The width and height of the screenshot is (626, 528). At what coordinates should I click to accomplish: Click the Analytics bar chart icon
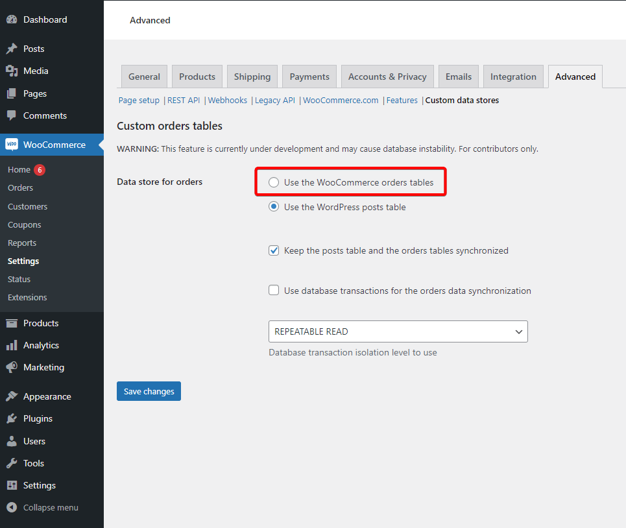12,345
